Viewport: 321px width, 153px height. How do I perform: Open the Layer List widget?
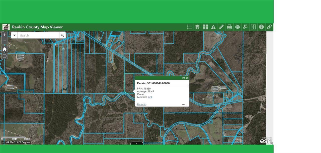point(197,27)
